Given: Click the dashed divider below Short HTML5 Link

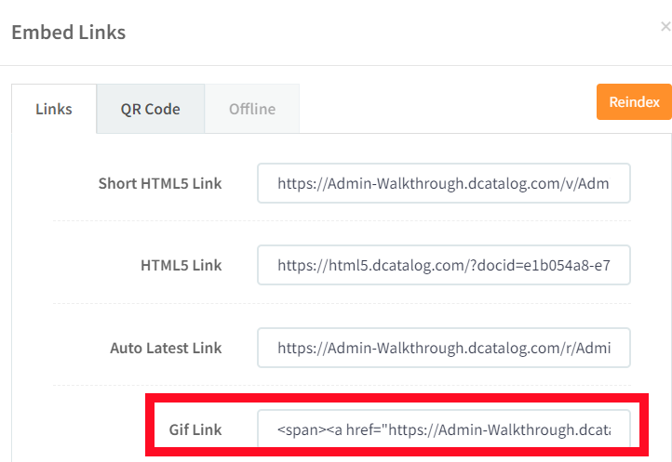Looking at the screenshot, I should pos(342,221).
